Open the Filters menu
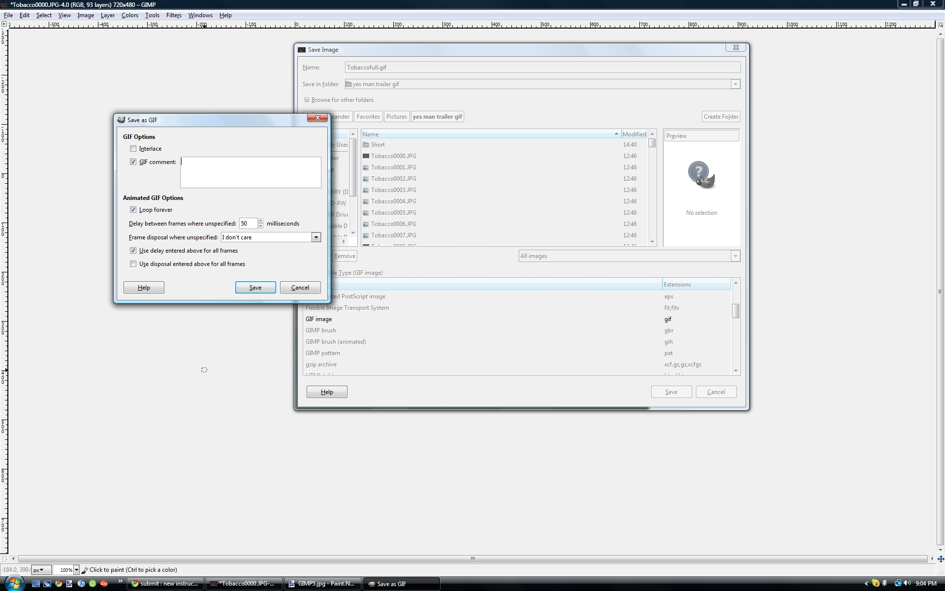 click(x=173, y=15)
